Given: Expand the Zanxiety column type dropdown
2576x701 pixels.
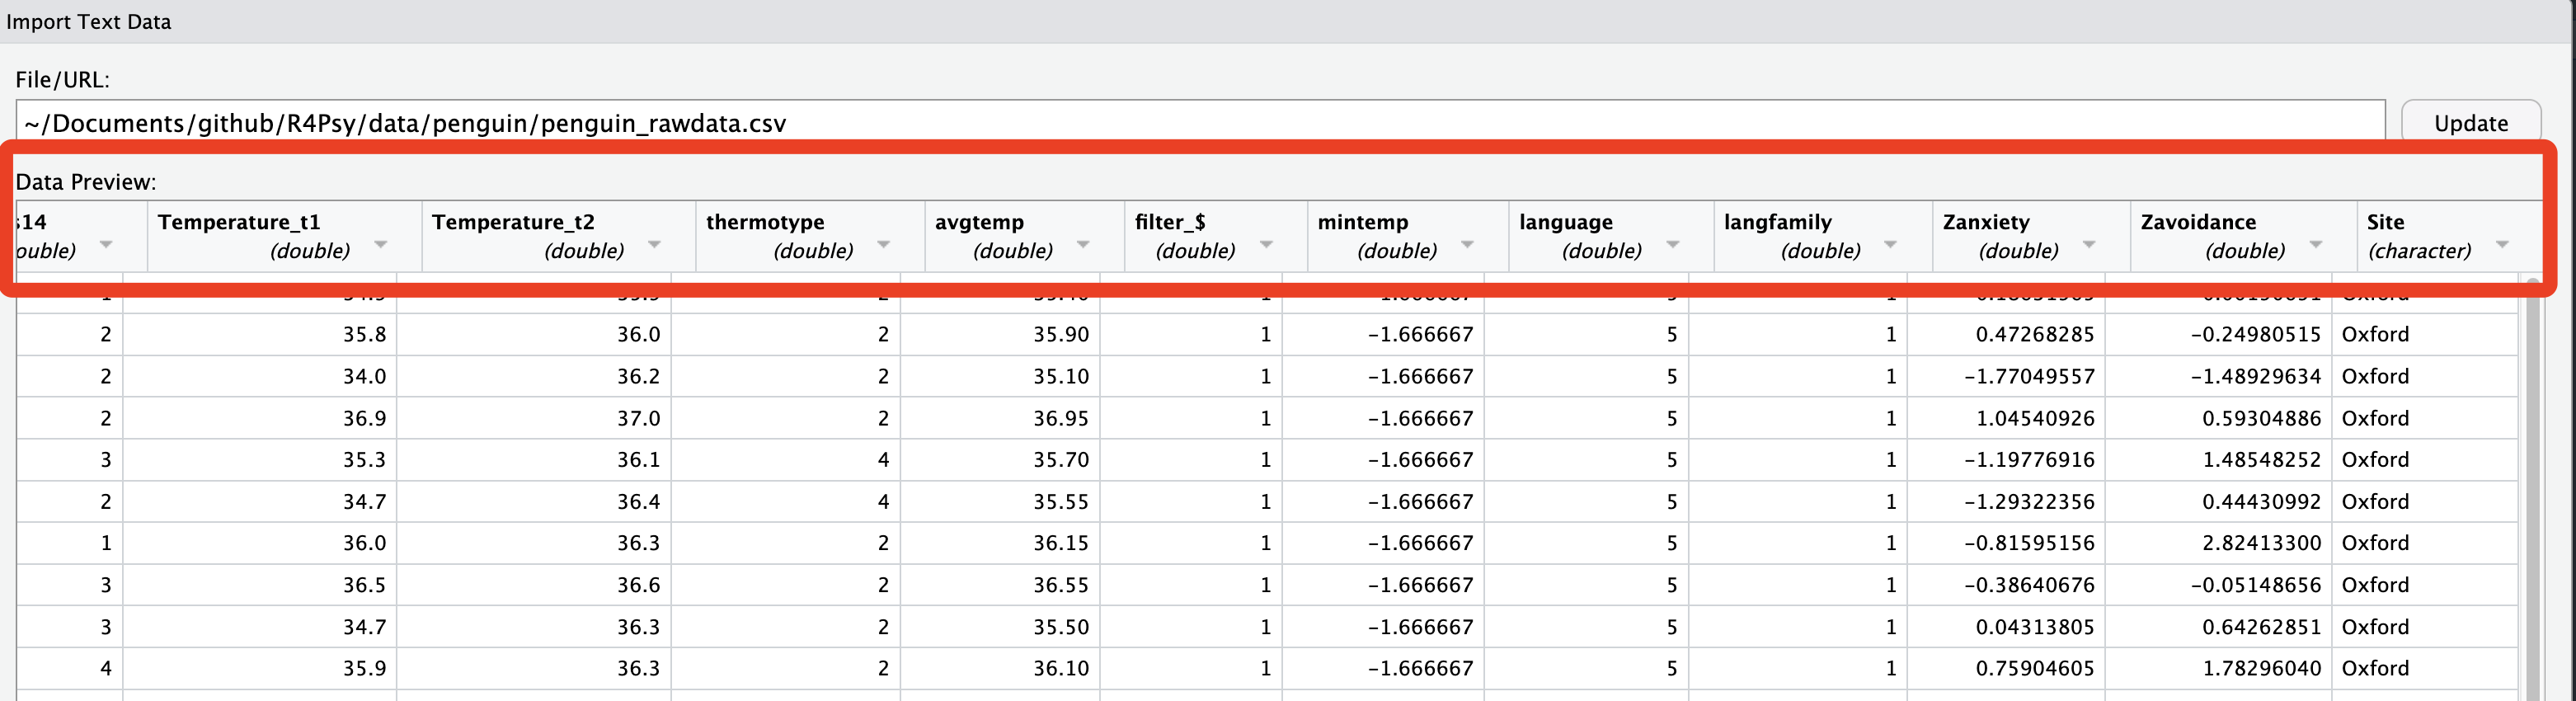Looking at the screenshot, I should click(2089, 245).
